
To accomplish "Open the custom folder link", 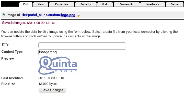I will (54, 15).
